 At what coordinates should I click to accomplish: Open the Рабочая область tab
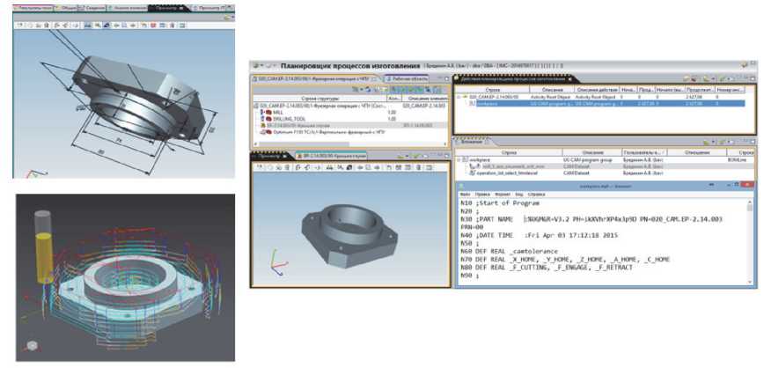tap(405, 78)
